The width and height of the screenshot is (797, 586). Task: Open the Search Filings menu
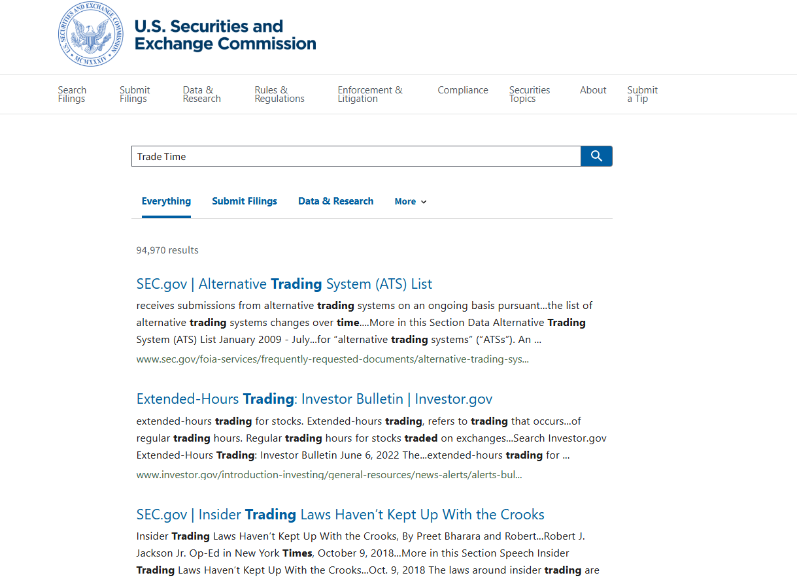pyautogui.click(x=72, y=95)
